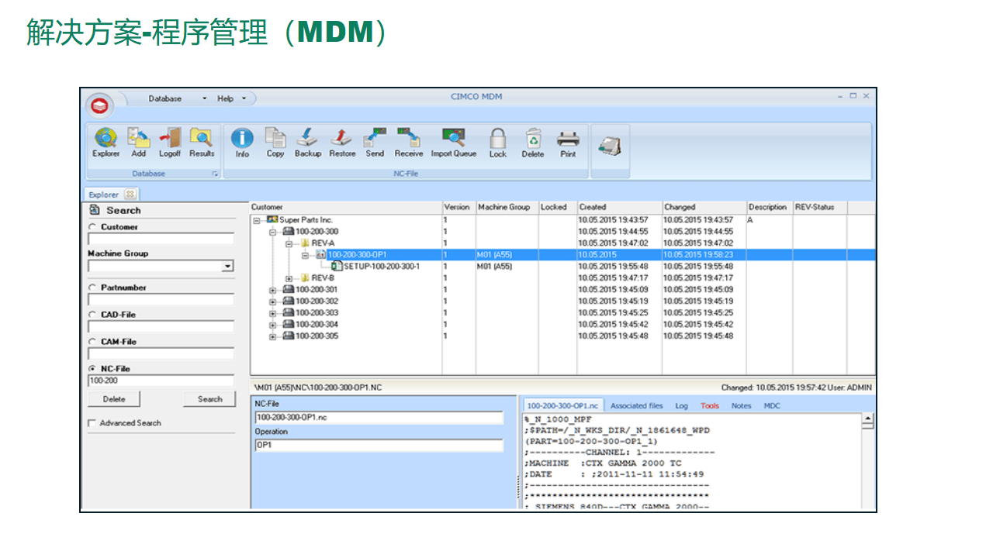Lock the selected NC file
Image resolution: width=993 pixels, height=558 pixels.
[x=498, y=143]
